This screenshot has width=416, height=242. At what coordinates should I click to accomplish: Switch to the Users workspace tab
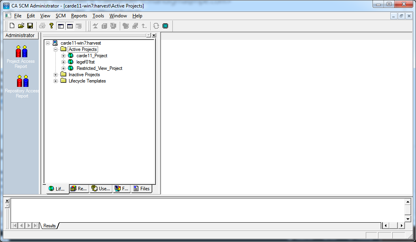[x=100, y=189]
